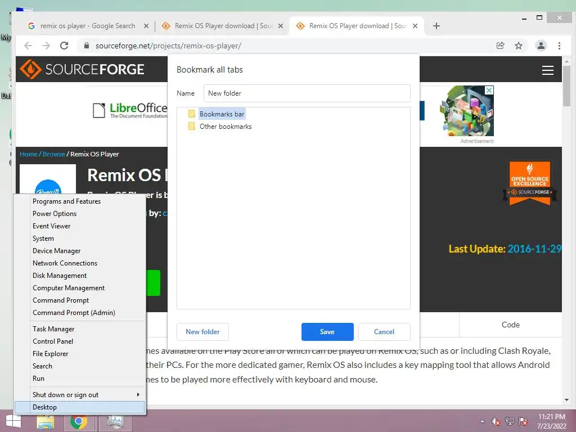Screen dimensions: 576x432
Task: Open Device Manager
Action: point(80,250)
